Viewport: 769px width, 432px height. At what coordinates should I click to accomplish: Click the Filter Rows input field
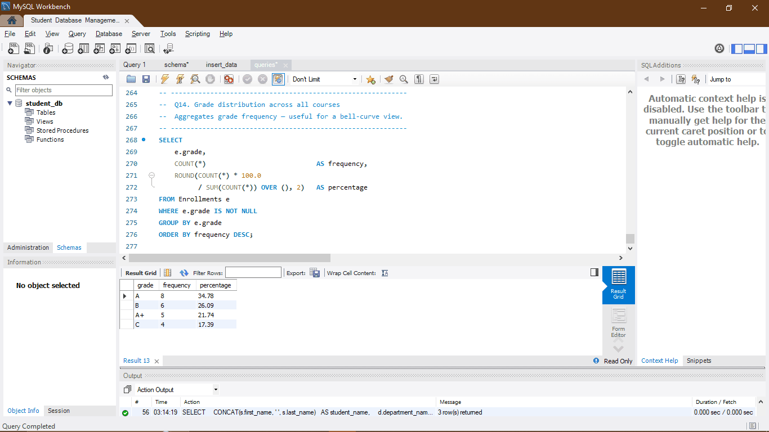click(x=253, y=273)
